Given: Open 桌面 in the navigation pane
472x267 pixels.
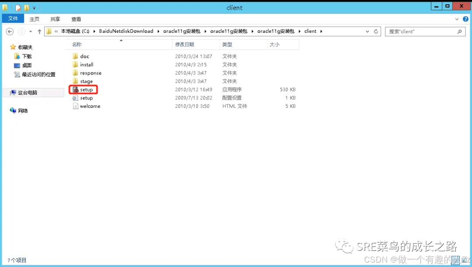Looking at the screenshot, I should [x=27, y=65].
